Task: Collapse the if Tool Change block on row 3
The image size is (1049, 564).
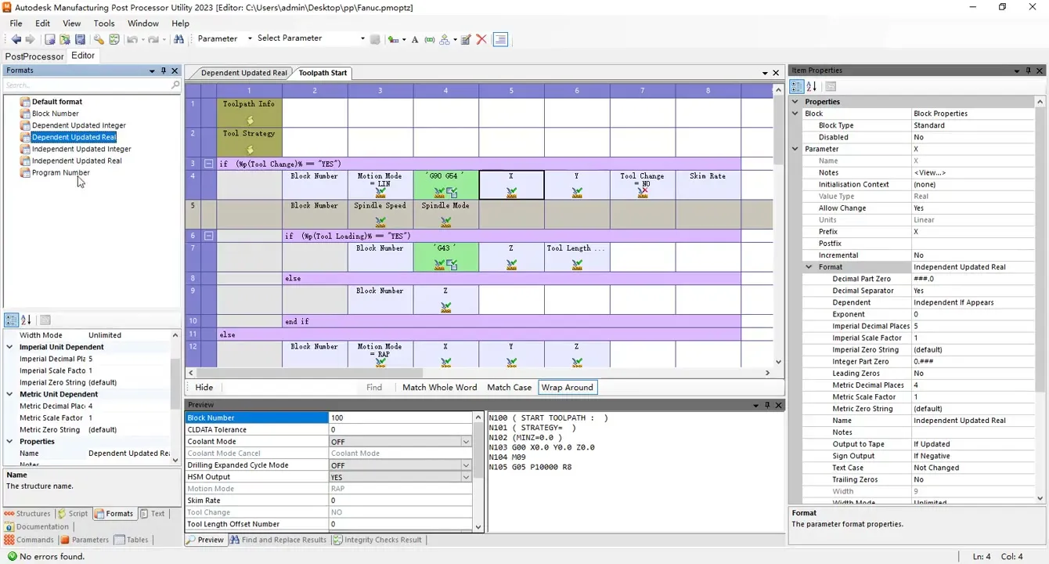Action: (209, 164)
